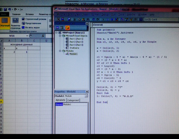The height and width of the screenshot is (139, 179).
Task: Click the Copy icon in VBA toolbar
Action: (79, 20)
